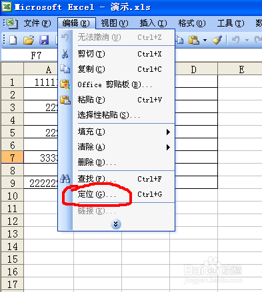This screenshot has height=292, width=262.
Task: Expand the 填充(I) submenu
Action: tap(168, 132)
